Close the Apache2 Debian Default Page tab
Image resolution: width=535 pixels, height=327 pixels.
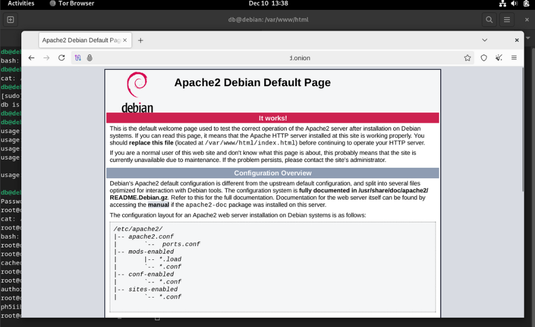tap(125, 40)
